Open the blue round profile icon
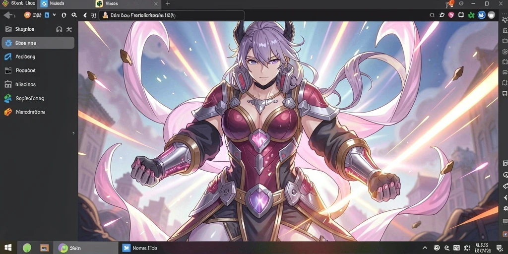This screenshot has width=508, height=254. pos(481,15)
